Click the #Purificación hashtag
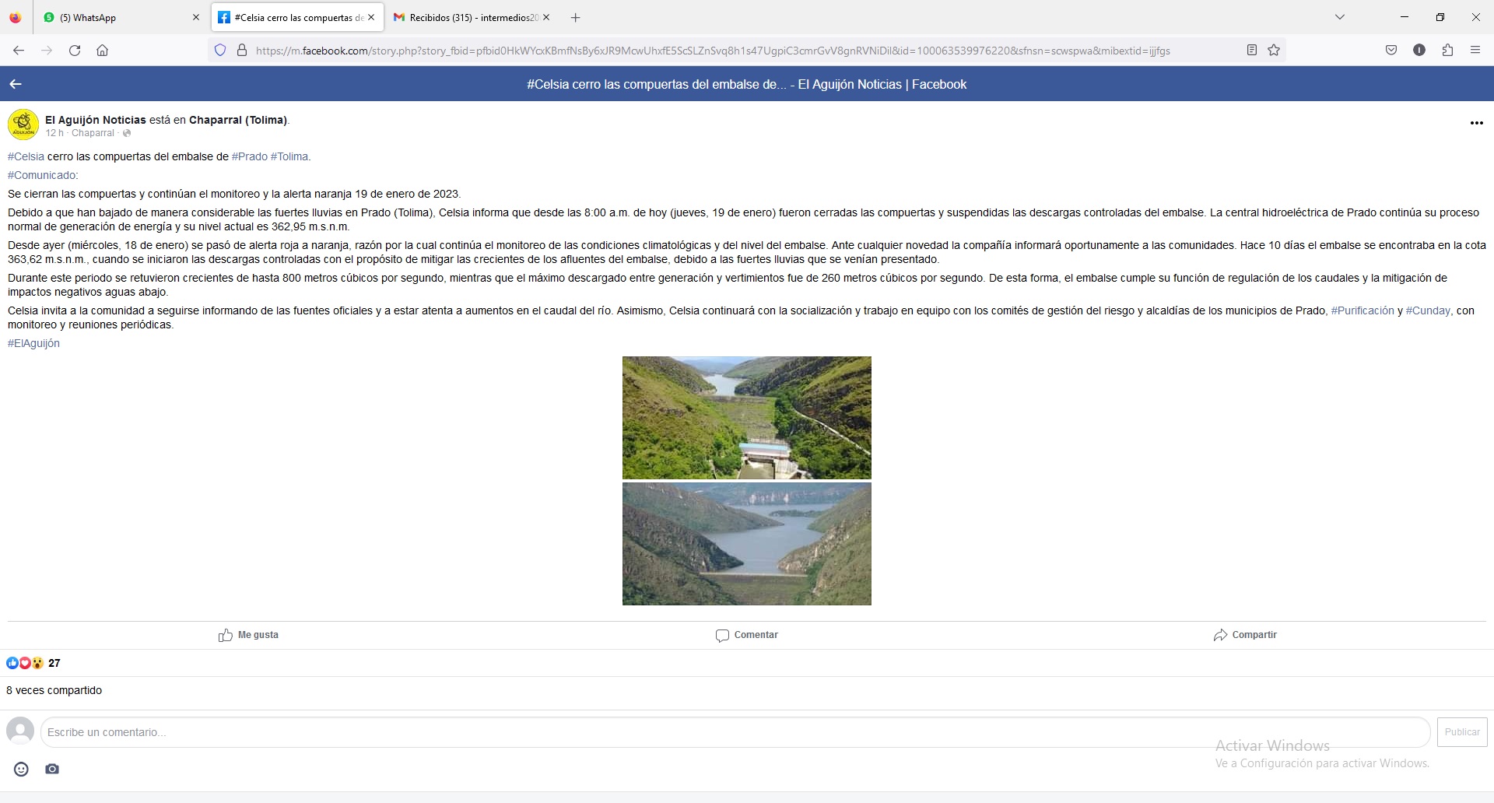The height and width of the screenshot is (803, 1494). pyautogui.click(x=1362, y=310)
